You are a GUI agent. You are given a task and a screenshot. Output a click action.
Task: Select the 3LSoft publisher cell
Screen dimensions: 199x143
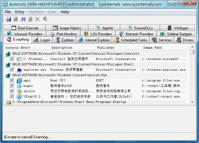click(114, 97)
